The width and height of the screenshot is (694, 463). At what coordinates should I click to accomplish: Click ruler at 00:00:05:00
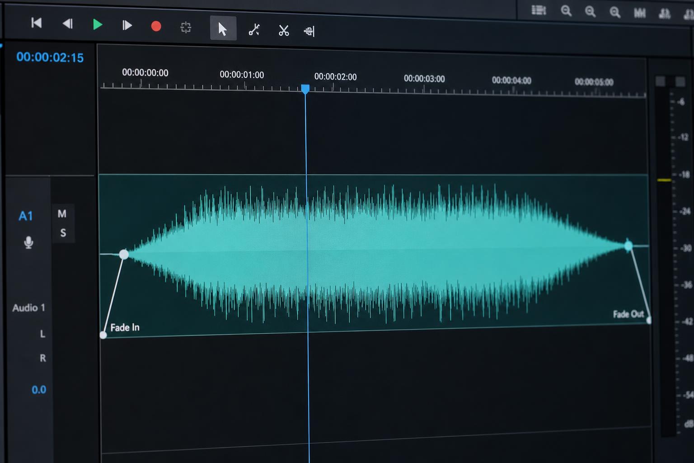594,82
